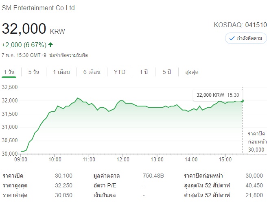Click the ราคาสูงสุด value 32,250
The height and width of the screenshot is (202, 269).
(x=63, y=185)
